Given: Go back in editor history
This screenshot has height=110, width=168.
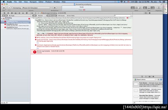Looking at the screenshot, I should [x=36, y=13].
